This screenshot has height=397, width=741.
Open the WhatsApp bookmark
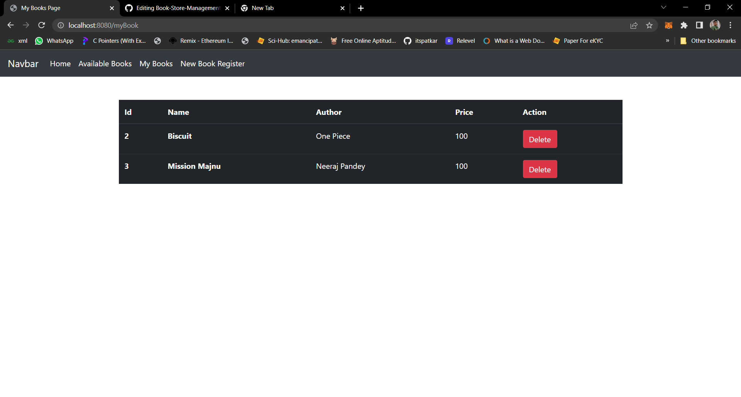click(54, 40)
